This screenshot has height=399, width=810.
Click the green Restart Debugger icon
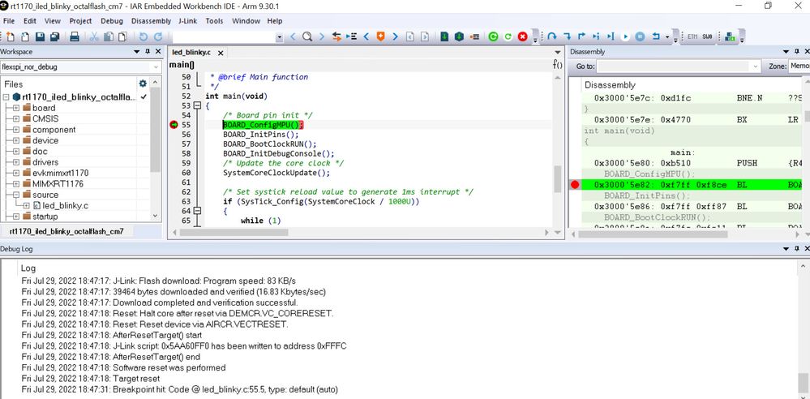pos(508,36)
